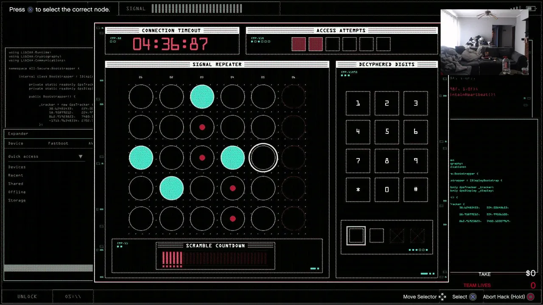Click the Move Selector d-pad icon

[442, 297]
